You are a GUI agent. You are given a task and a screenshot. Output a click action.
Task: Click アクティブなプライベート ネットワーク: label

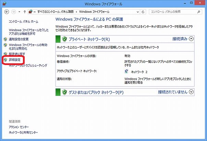[77, 71]
